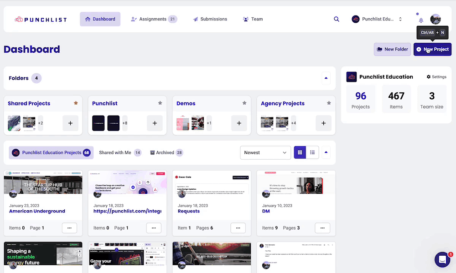Click American Underground project thumbnail

pyautogui.click(x=43, y=182)
